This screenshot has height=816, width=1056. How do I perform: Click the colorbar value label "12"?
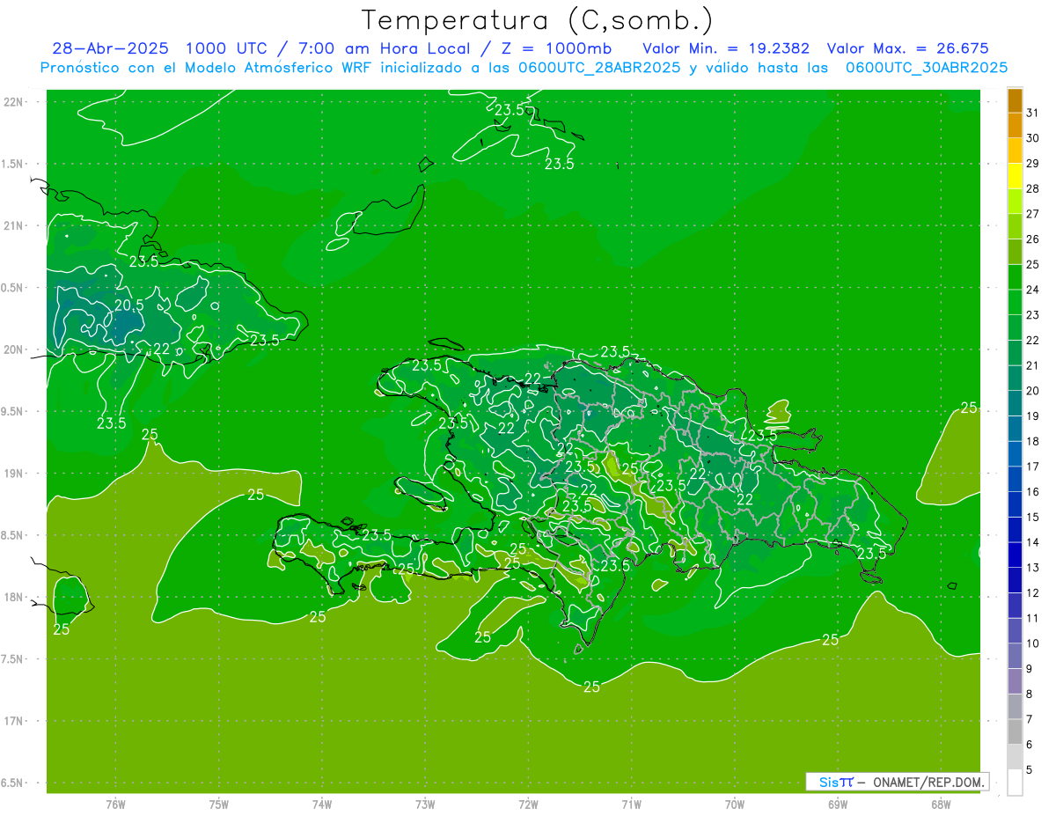pyautogui.click(x=1032, y=593)
